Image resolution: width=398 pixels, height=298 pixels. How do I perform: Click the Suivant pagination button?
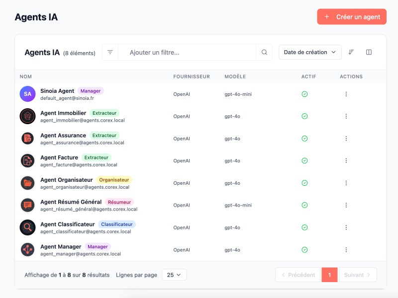point(357,275)
